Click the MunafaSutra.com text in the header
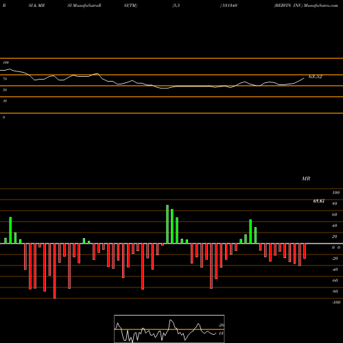343x343 pixels. pos(321,5)
